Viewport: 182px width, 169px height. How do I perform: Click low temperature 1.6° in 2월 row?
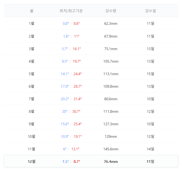(x=66, y=36)
